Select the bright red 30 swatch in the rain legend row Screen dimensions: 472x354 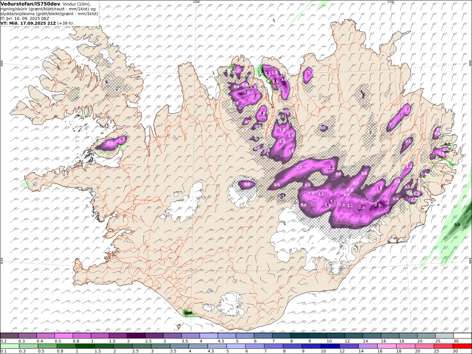tap(462, 346)
